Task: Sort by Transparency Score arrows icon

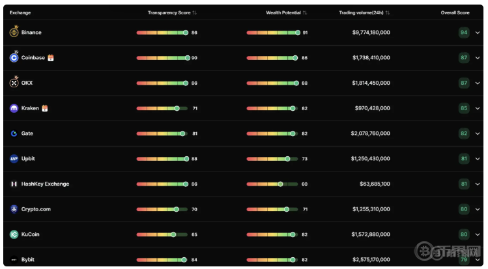Action: [195, 13]
